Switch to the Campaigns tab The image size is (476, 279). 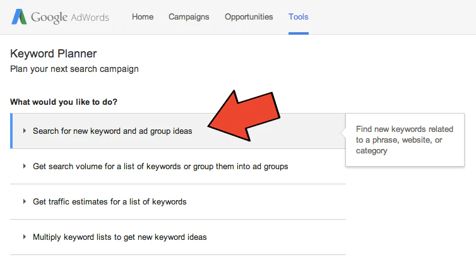coord(189,17)
